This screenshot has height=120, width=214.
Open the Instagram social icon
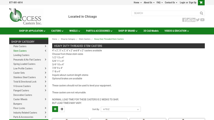coord(189,20)
